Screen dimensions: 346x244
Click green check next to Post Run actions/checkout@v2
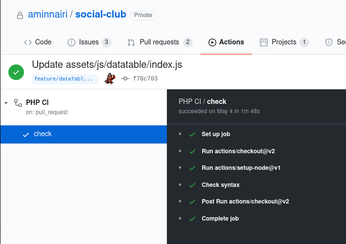pos(192,202)
